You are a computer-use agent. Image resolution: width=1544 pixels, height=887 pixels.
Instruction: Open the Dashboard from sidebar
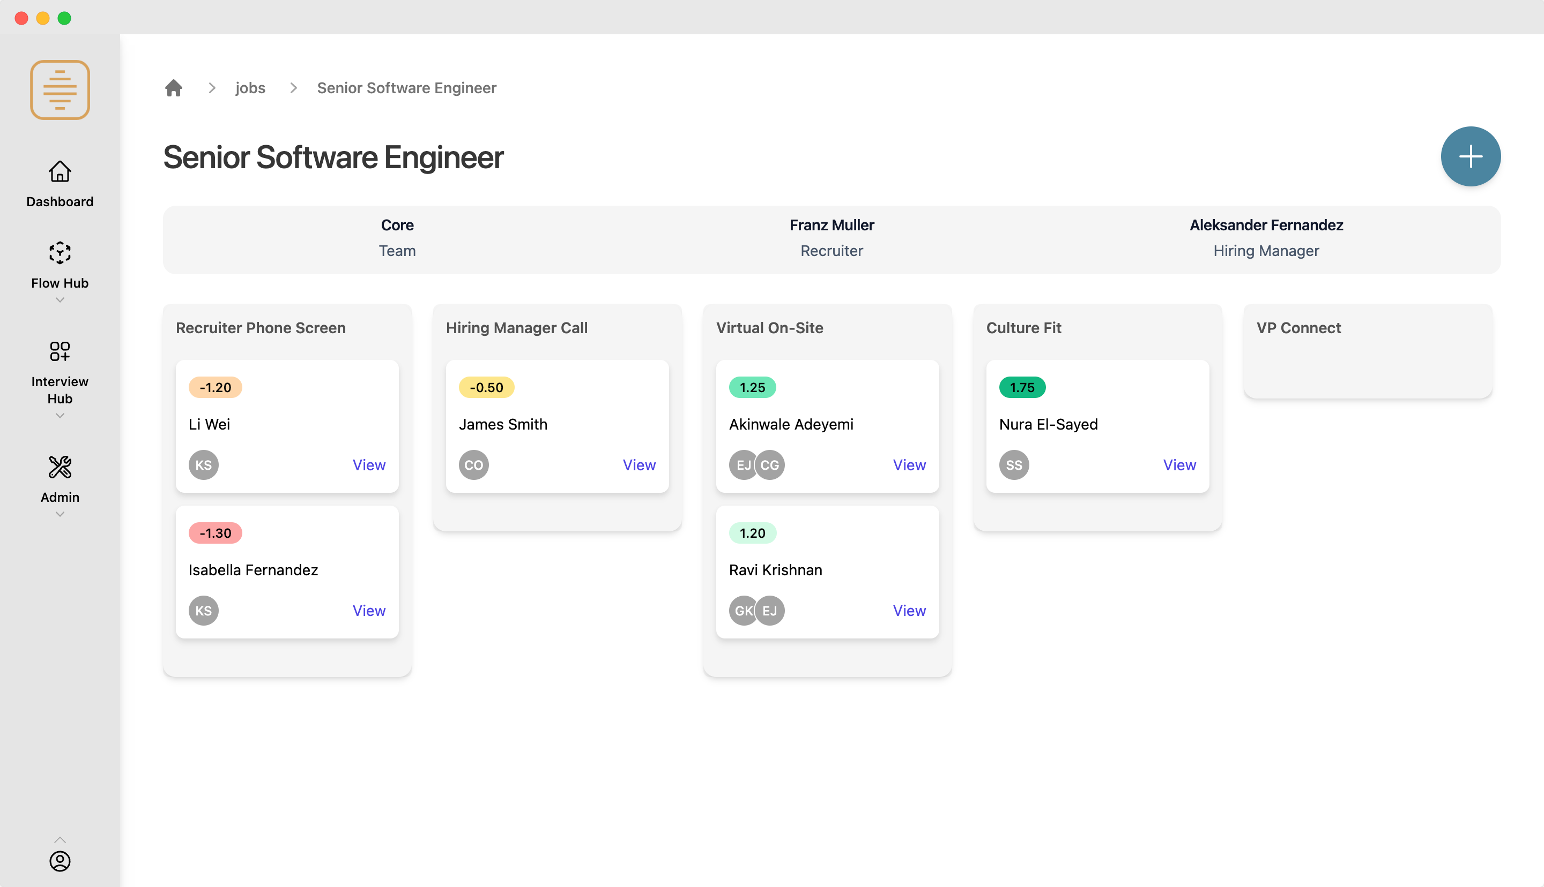pyautogui.click(x=60, y=184)
